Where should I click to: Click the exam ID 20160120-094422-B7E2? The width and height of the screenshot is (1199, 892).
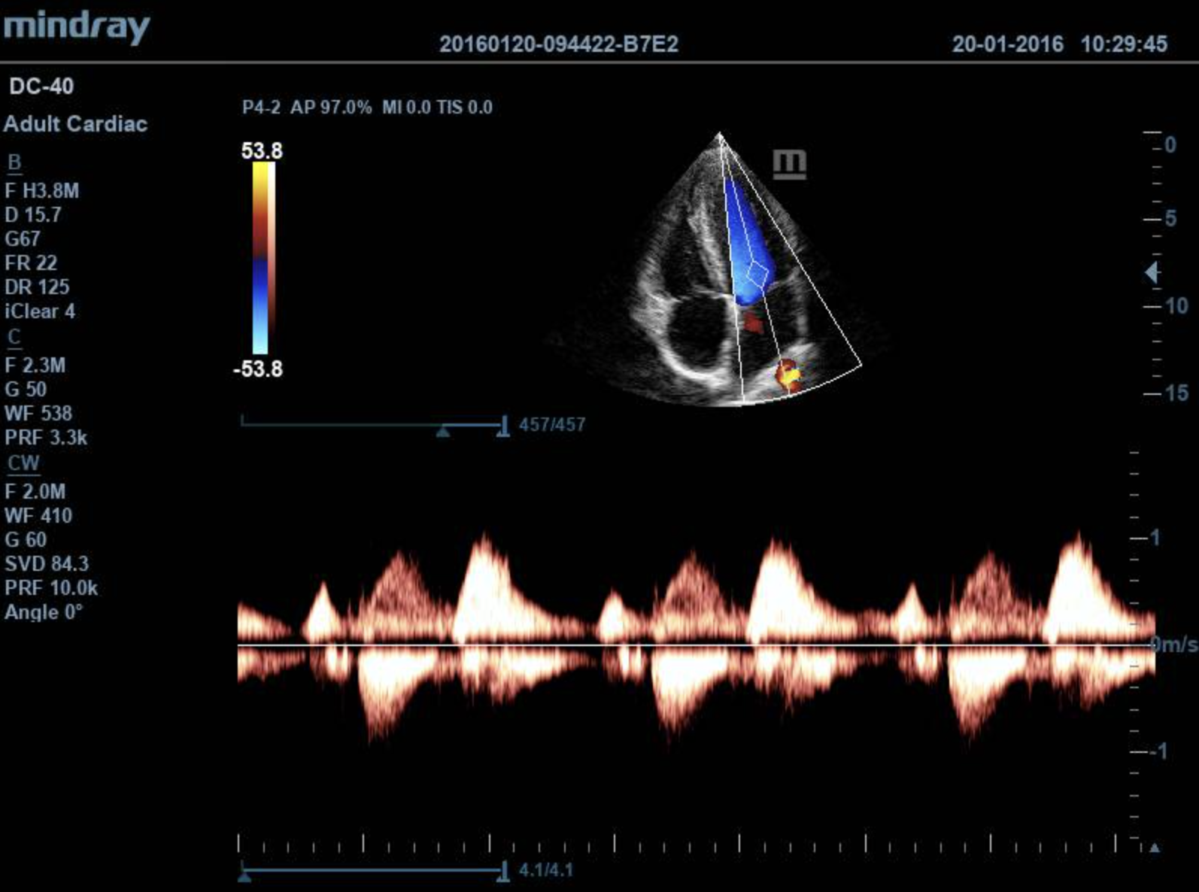[x=559, y=44]
